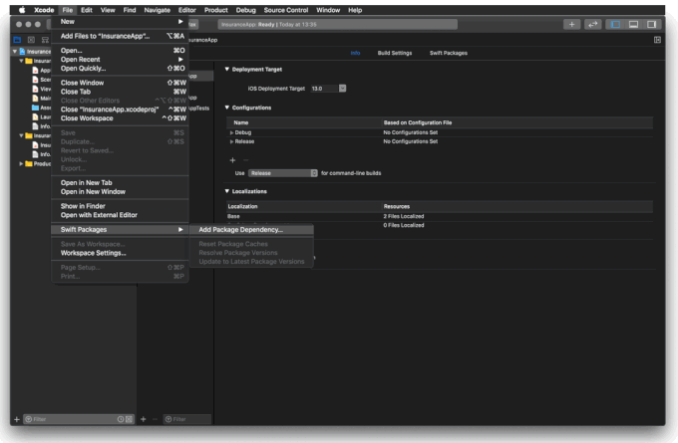Switch to the Swift Packages tab
Viewport: 678px width, 443px height.
(450, 52)
